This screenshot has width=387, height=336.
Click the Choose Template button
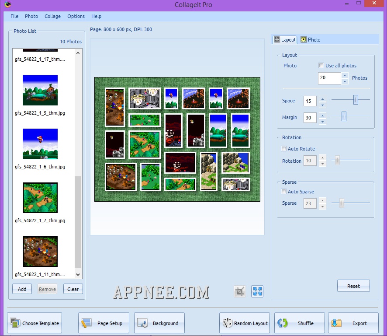35,323
